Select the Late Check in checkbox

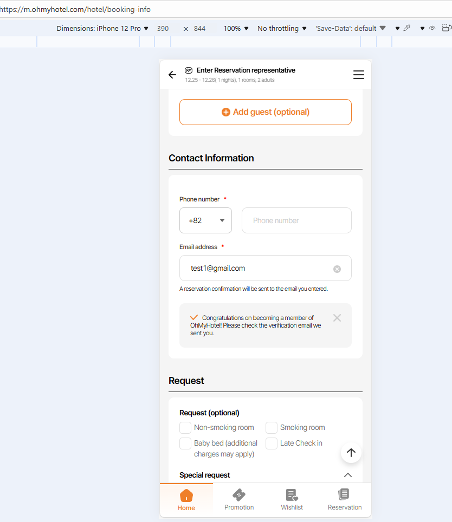(272, 443)
